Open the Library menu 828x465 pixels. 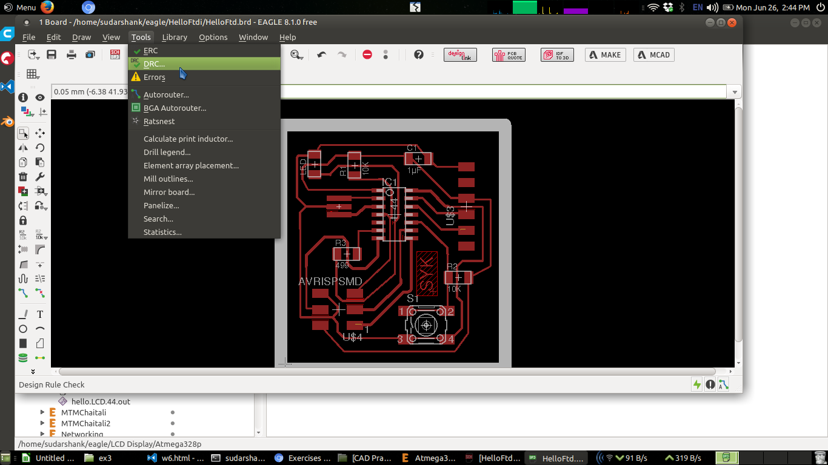click(175, 37)
